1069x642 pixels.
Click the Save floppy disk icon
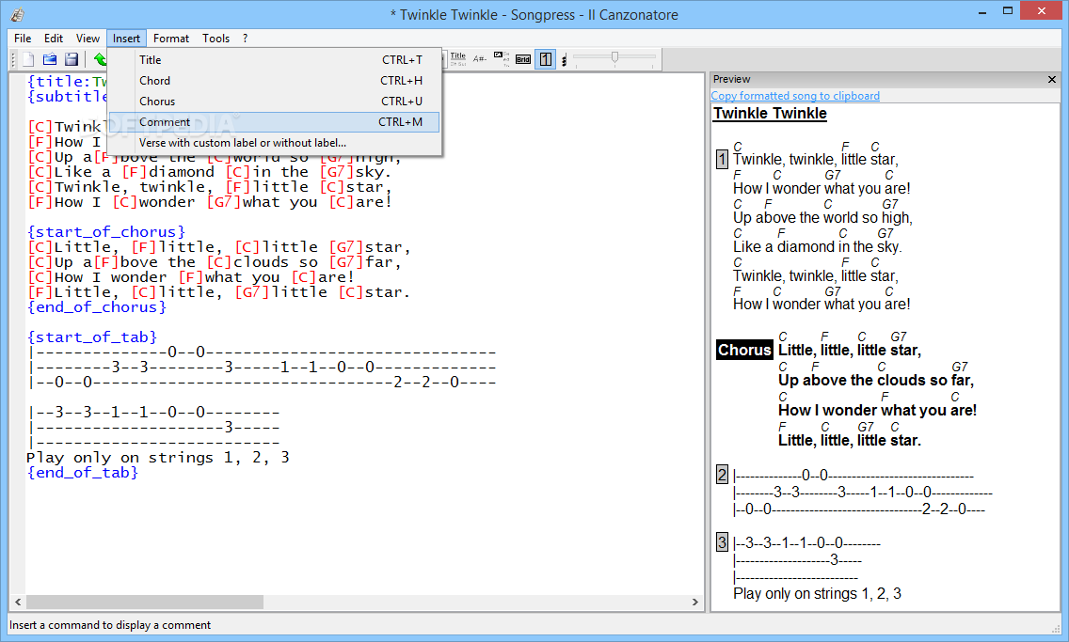point(72,60)
